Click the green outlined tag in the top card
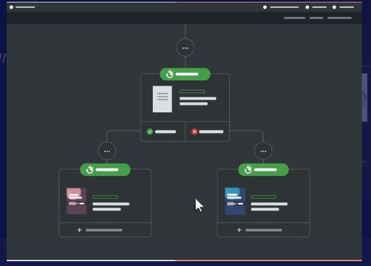This screenshot has width=371, height=266. pos(192,91)
